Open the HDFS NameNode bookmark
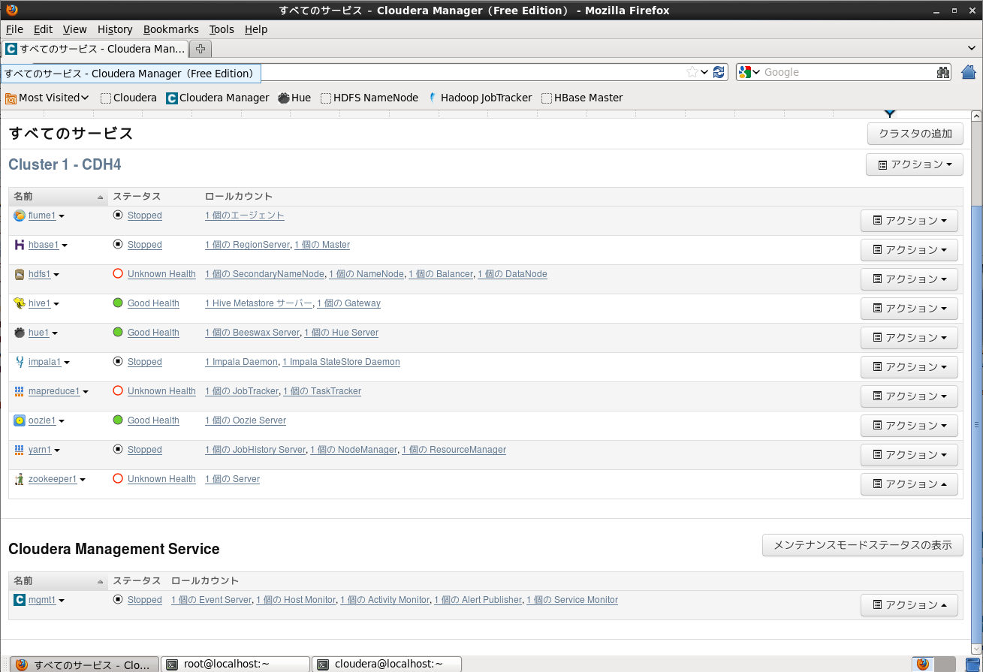983x672 pixels. tap(369, 98)
